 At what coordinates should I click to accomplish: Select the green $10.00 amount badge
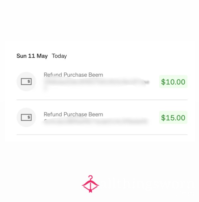[x=173, y=82]
